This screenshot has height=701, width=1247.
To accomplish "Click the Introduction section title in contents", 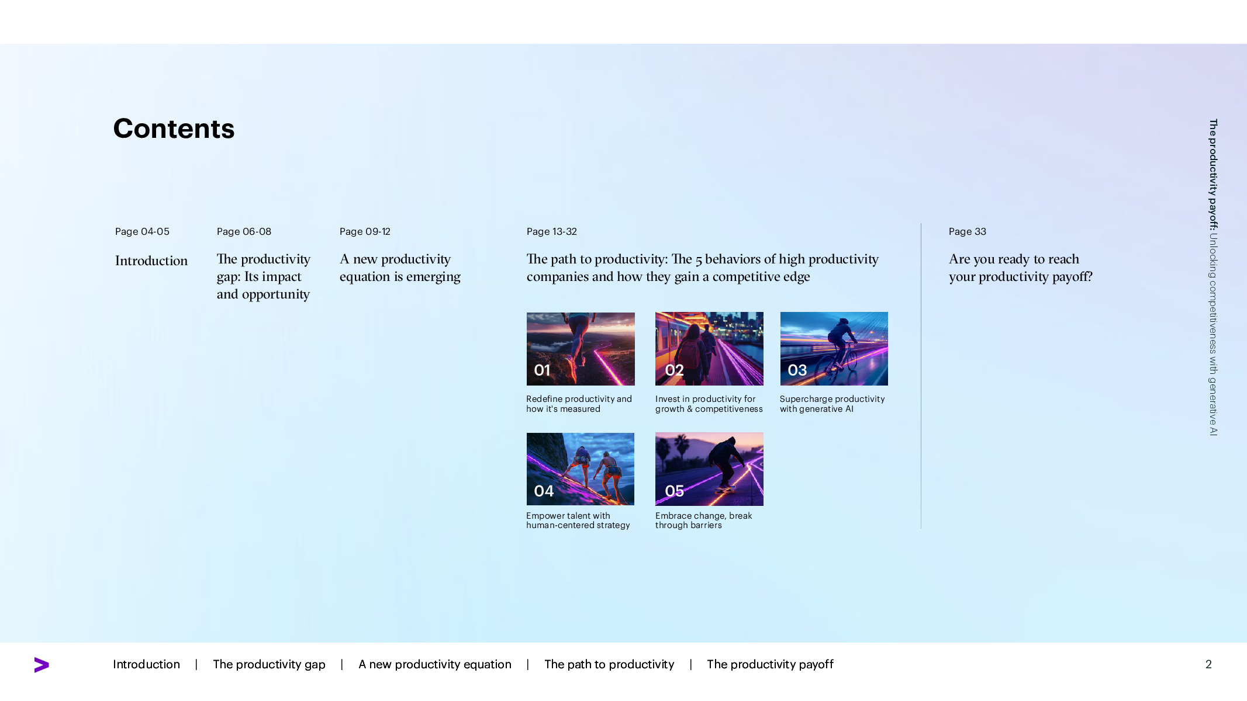I will click(x=151, y=261).
